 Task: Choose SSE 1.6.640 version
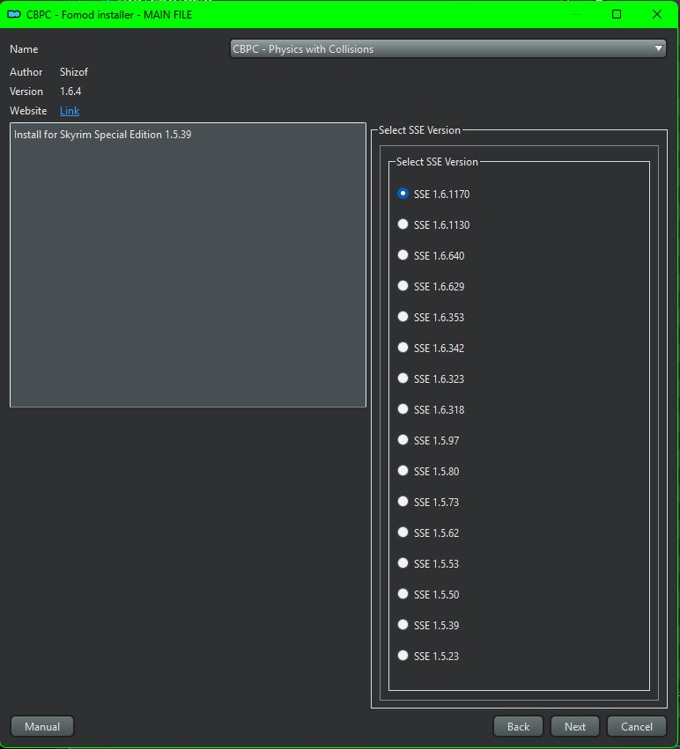[x=403, y=255]
